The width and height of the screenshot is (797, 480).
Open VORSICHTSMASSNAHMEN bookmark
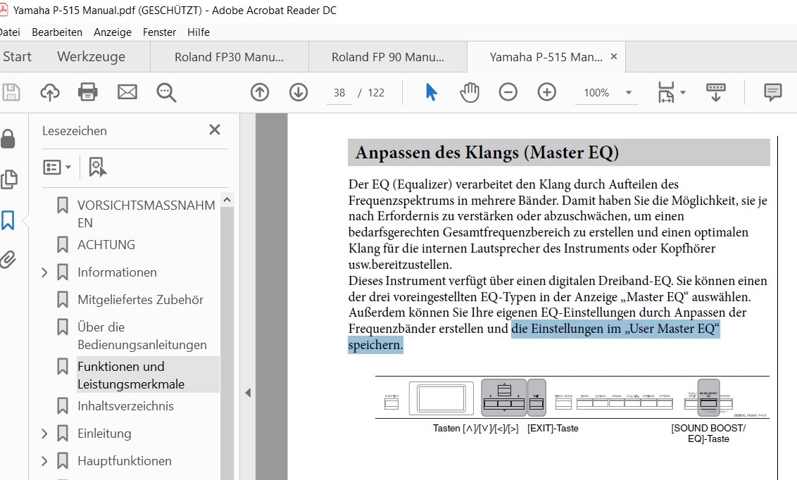click(x=146, y=214)
